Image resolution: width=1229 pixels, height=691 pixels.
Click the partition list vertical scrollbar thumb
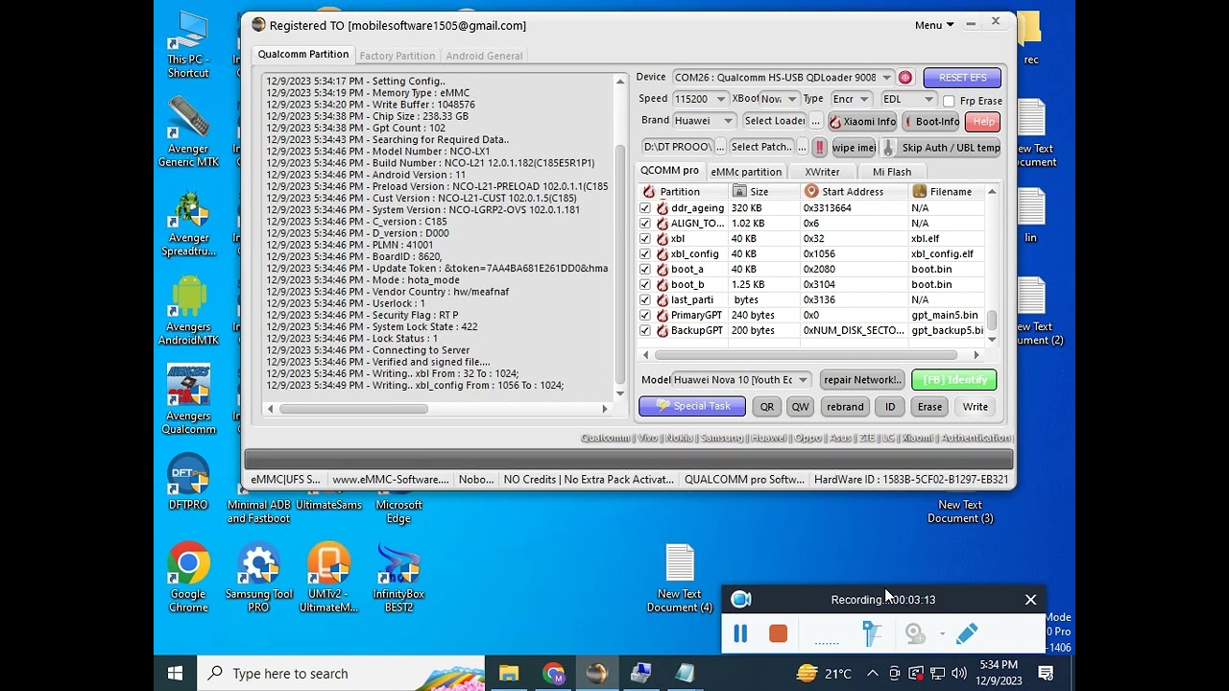[992, 321]
